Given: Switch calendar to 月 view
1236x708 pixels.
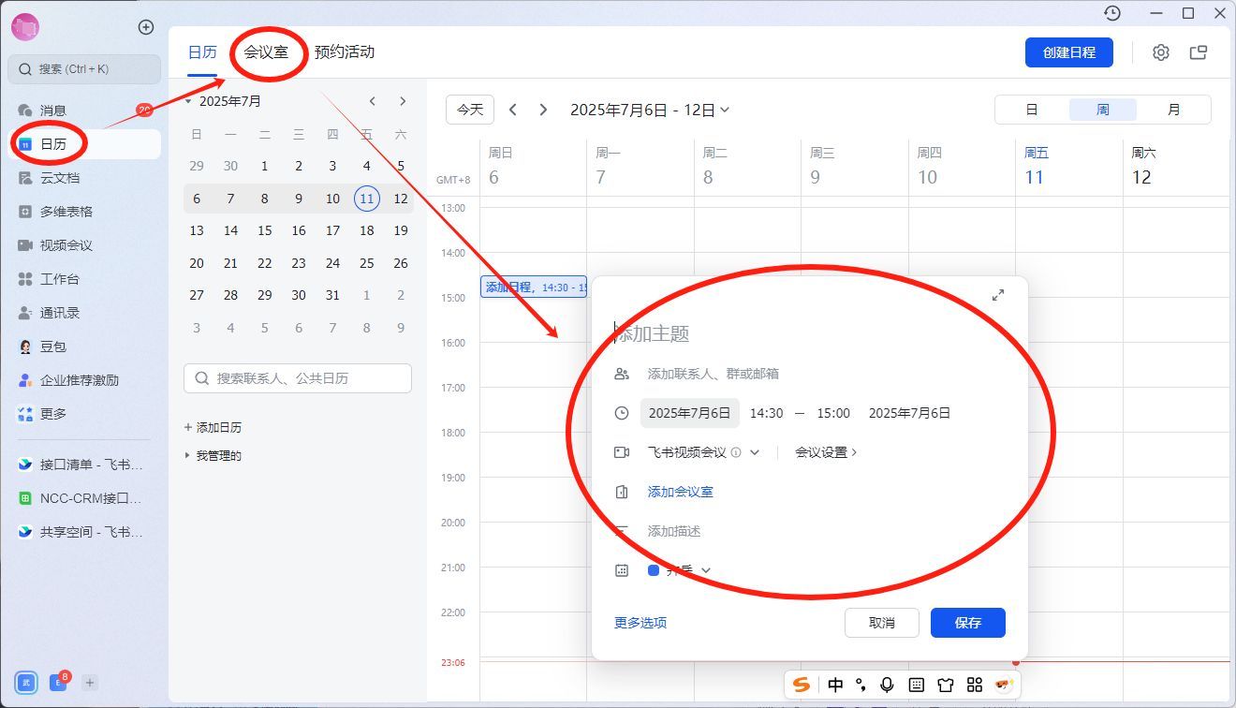Looking at the screenshot, I should 1173,110.
